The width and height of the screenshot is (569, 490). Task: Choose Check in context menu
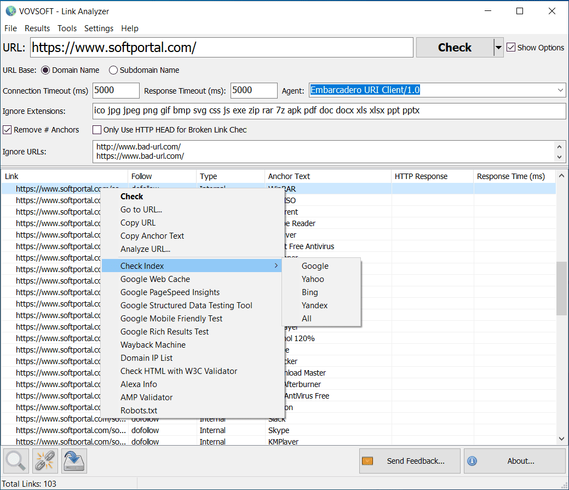pyautogui.click(x=192, y=197)
